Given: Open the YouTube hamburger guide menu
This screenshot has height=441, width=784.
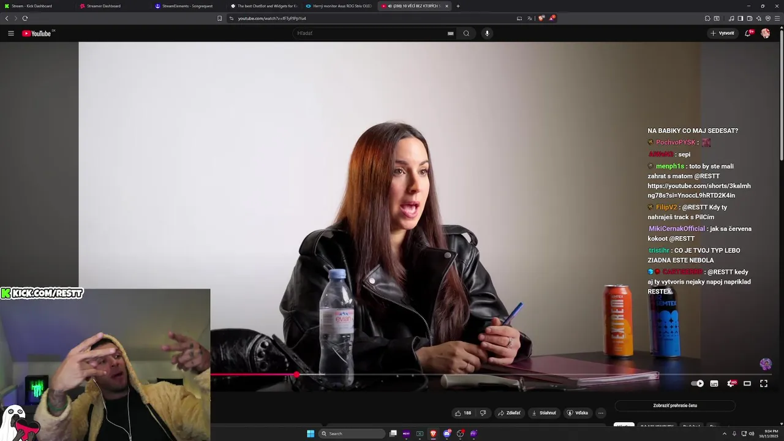Looking at the screenshot, I should pyautogui.click(x=11, y=33).
